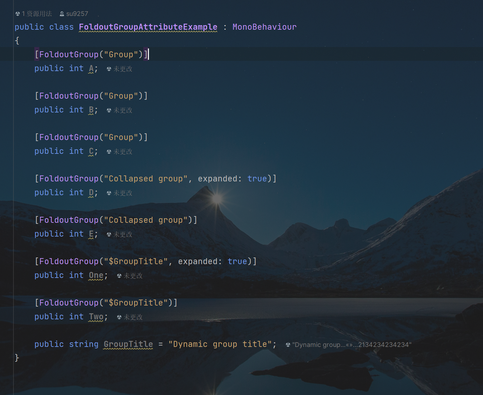Click the Unity icon beside field B
483x395 pixels.
(109, 110)
